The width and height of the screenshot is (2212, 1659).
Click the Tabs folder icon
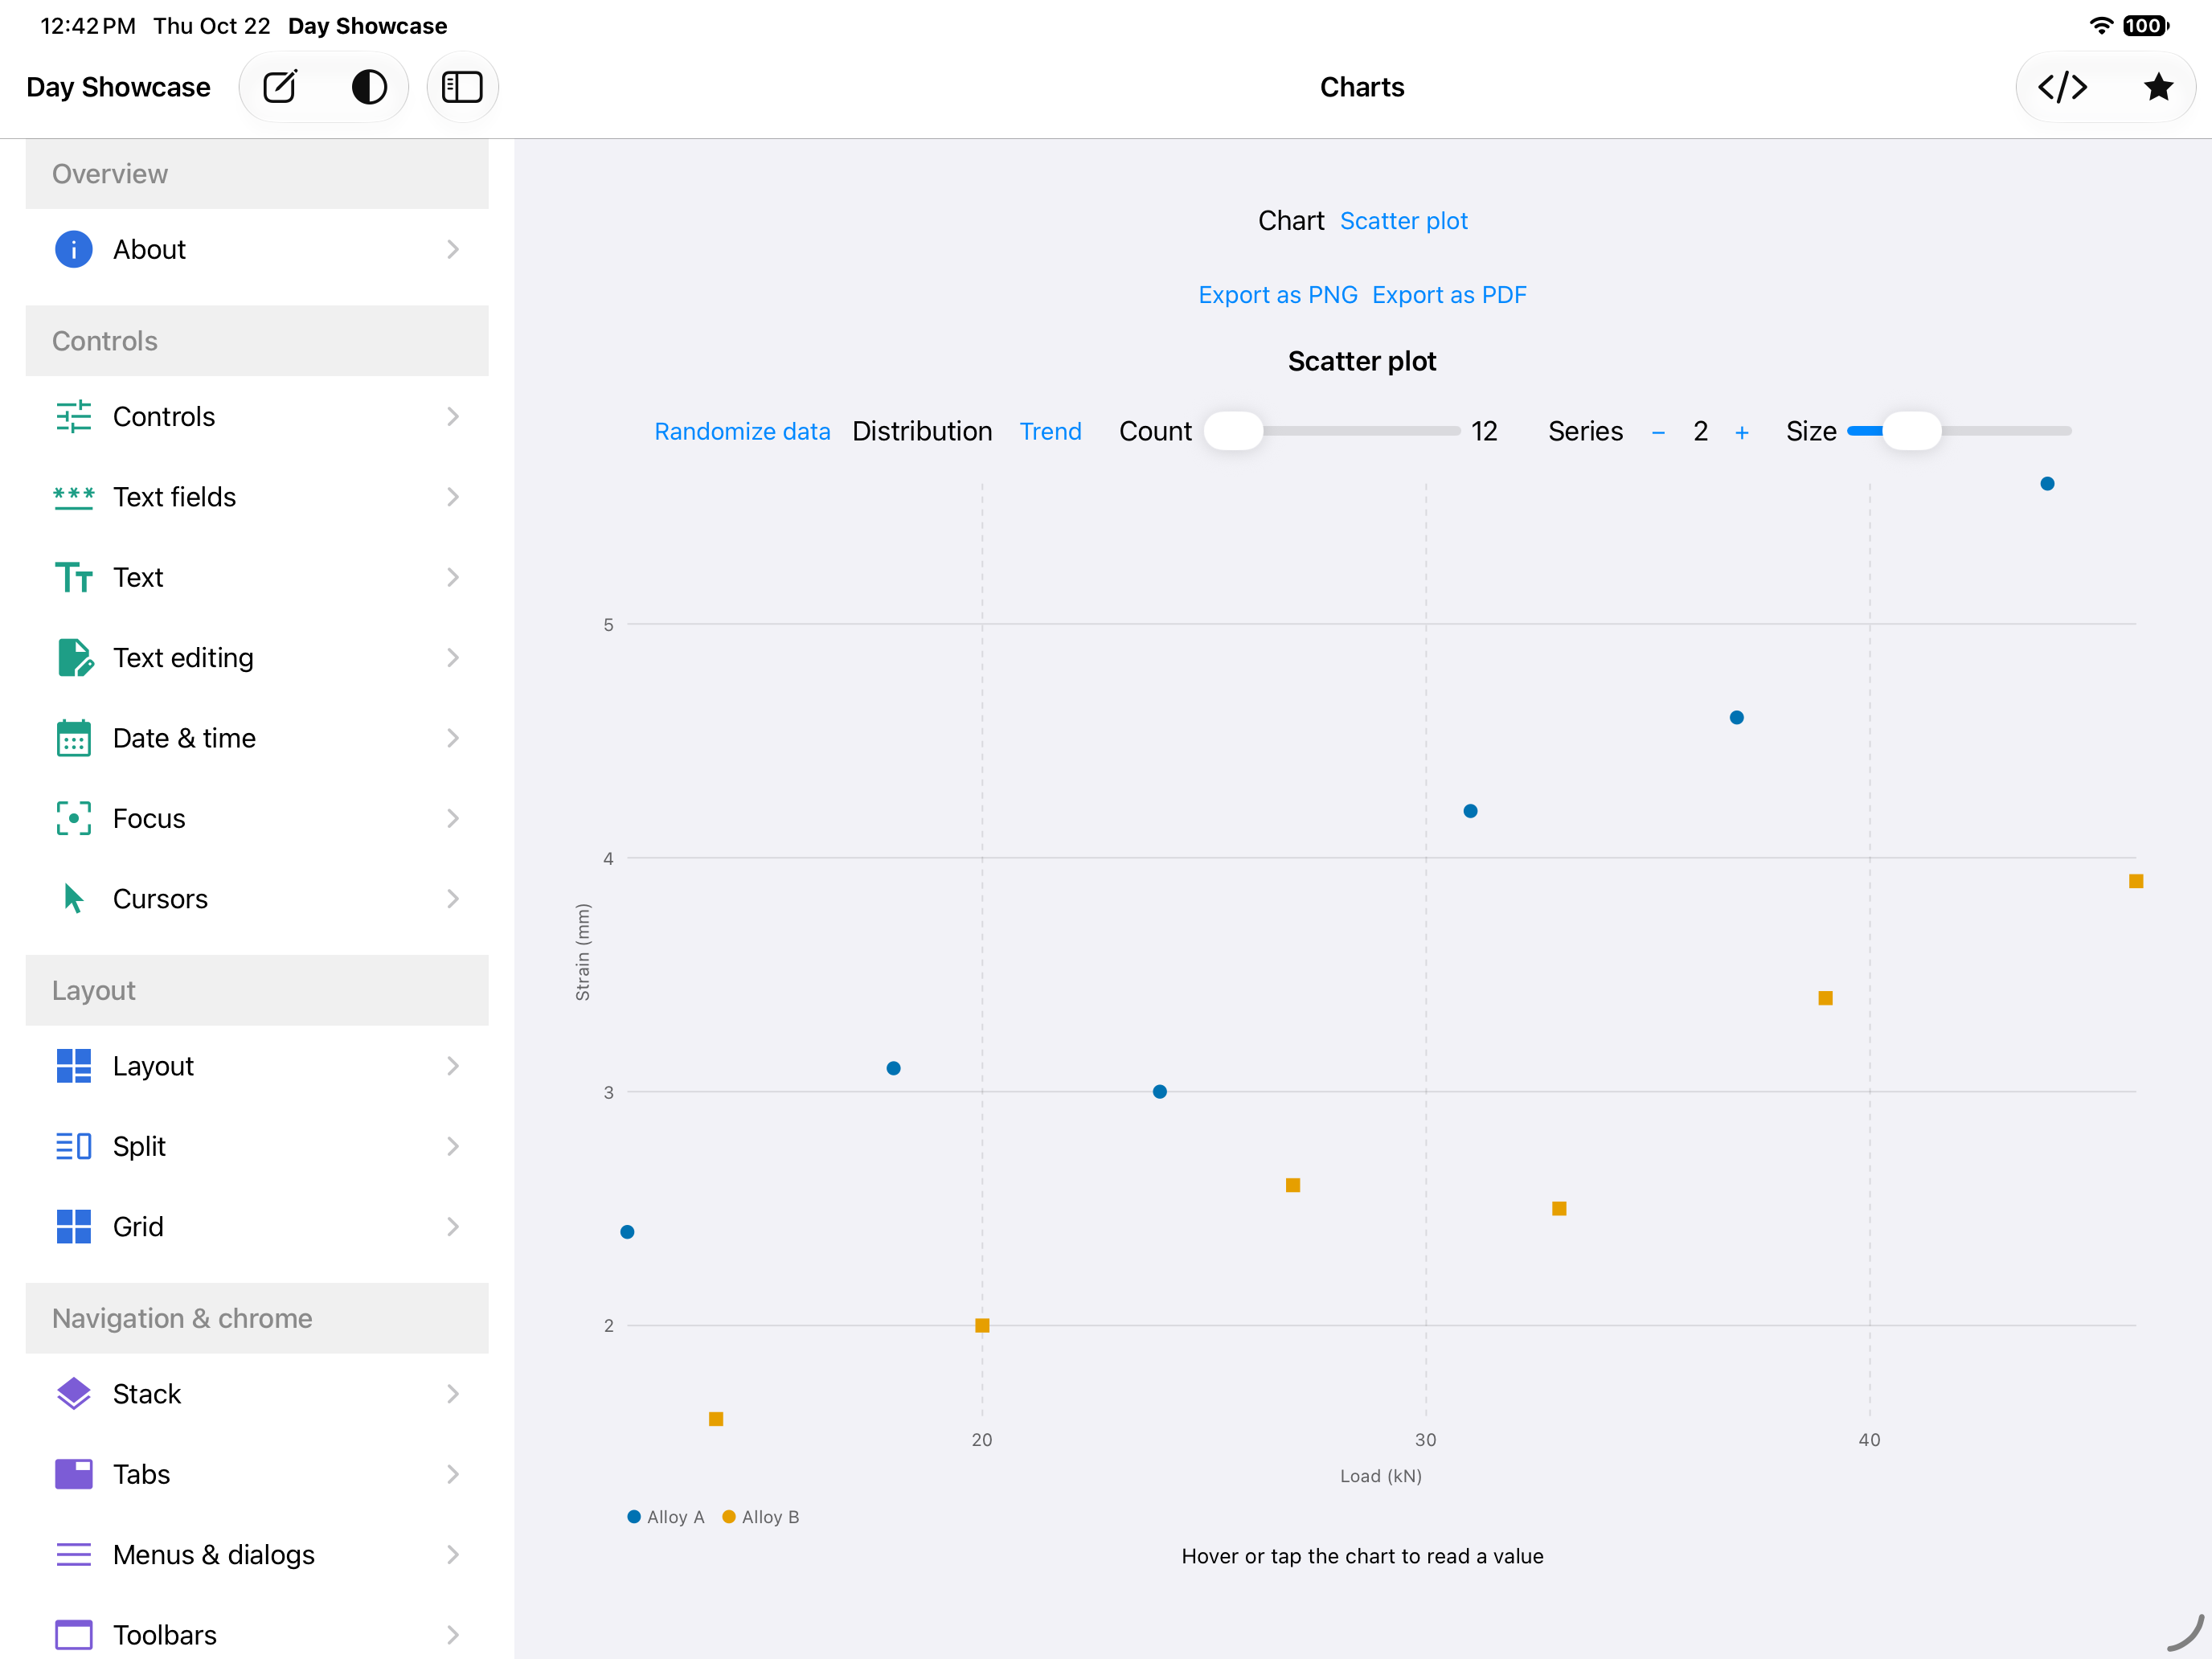[73, 1474]
